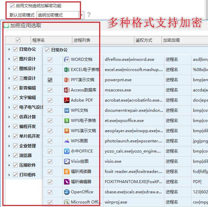208x207 pixels.
Task: Click the 福昕阅读器 icon
Action: pyautogui.click(x=66, y=171)
